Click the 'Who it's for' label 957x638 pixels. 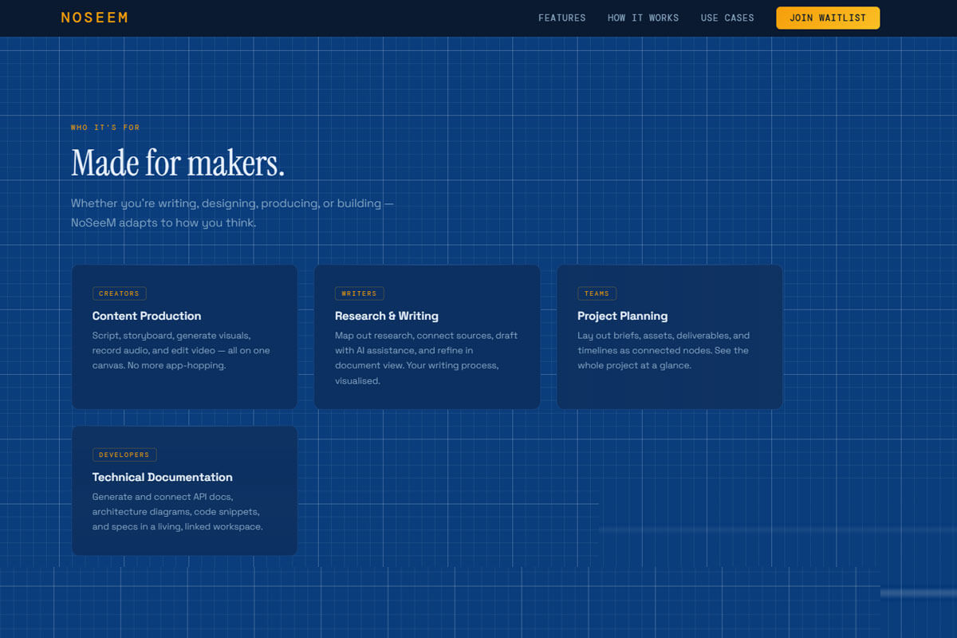[x=105, y=128]
